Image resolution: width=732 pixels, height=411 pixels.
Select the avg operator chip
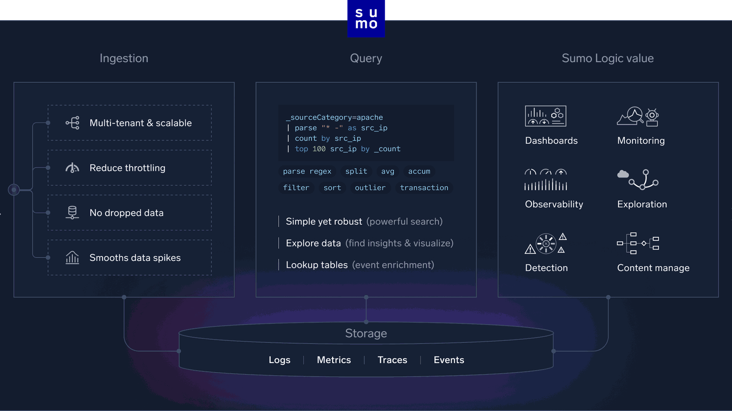click(x=388, y=171)
